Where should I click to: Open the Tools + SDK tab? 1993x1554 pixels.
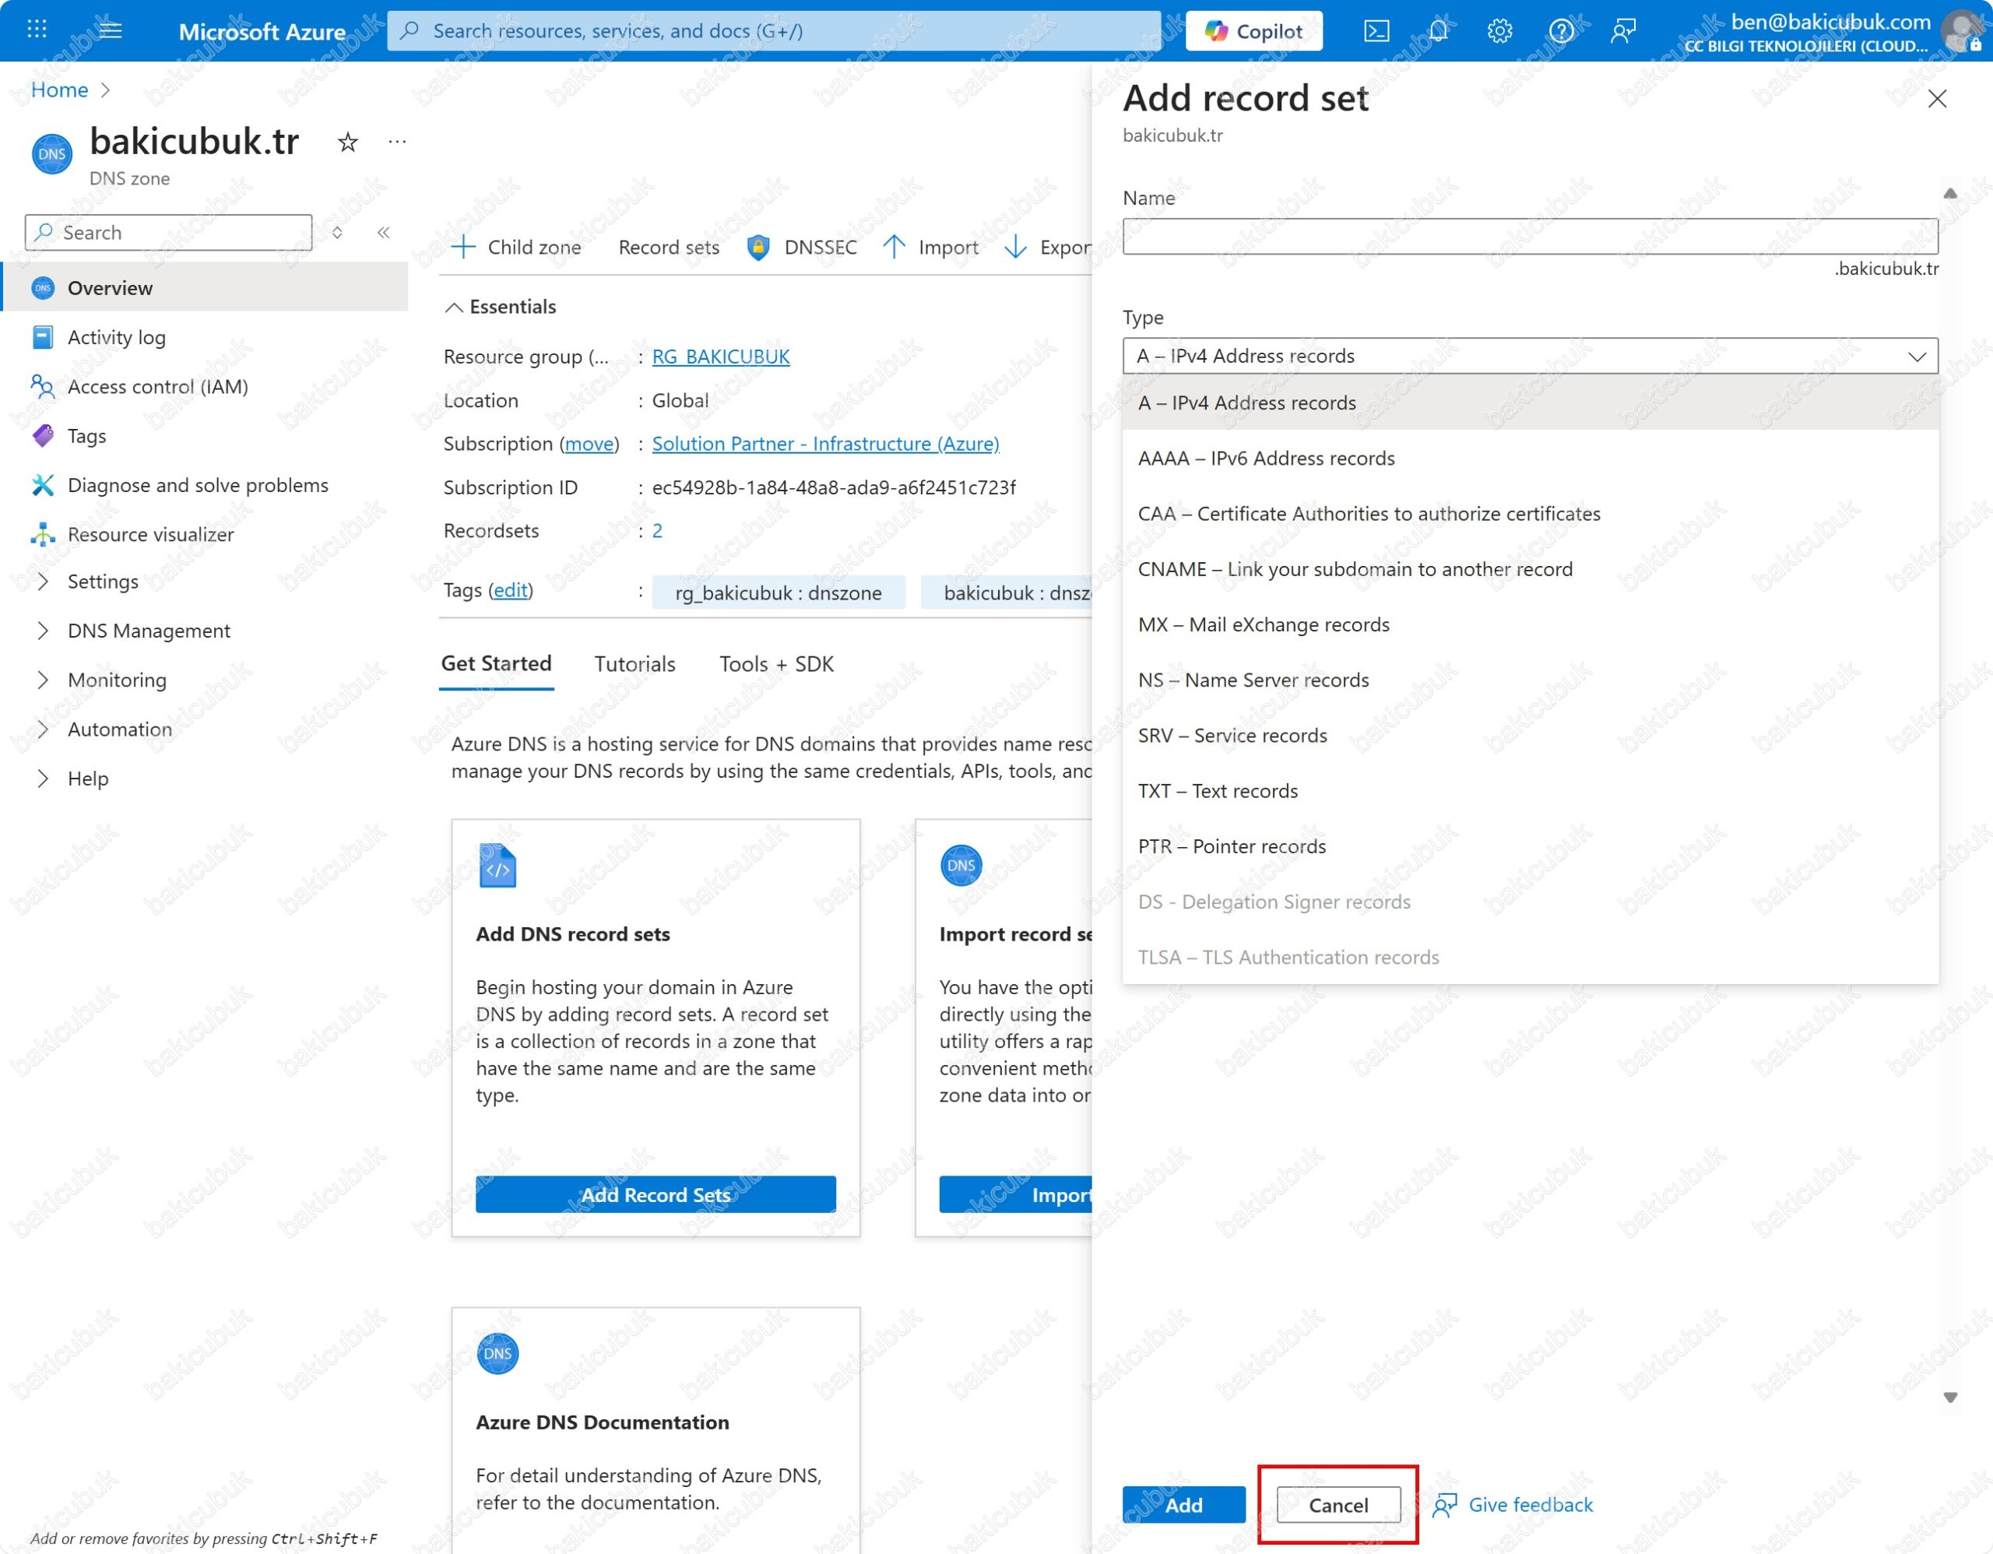click(775, 664)
